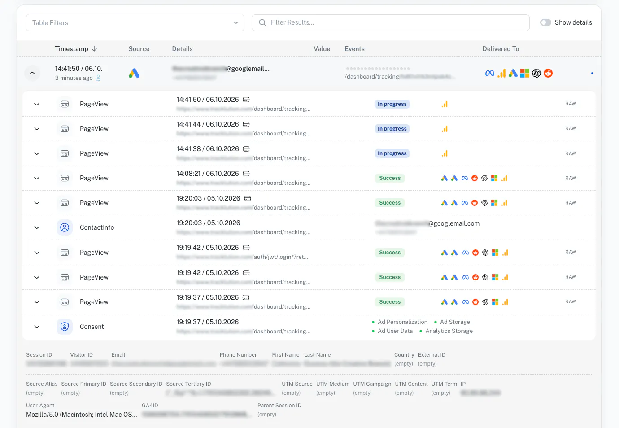The image size is (619, 428).
Task: Open RAW for the 14:08:21 PageView
Action: [571, 178]
